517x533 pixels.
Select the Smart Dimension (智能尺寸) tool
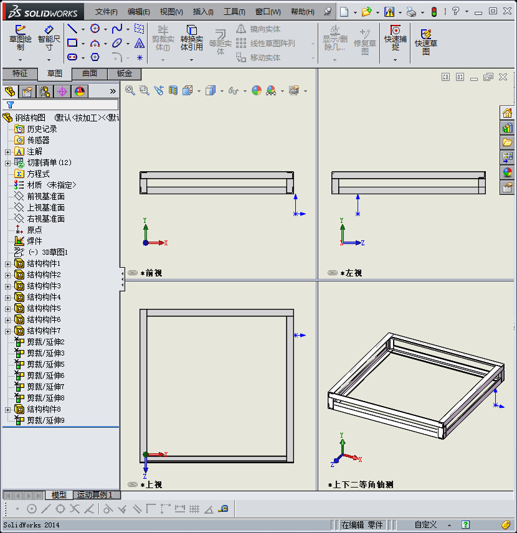tap(49, 29)
